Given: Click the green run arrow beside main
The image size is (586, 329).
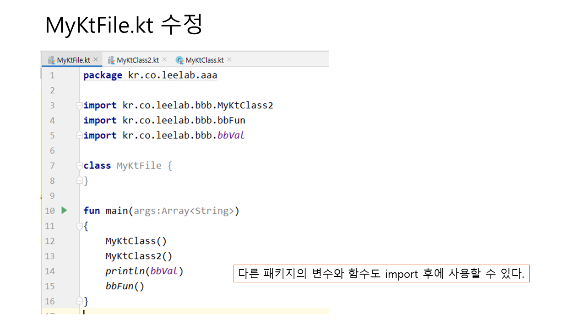Looking at the screenshot, I should [x=64, y=210].
